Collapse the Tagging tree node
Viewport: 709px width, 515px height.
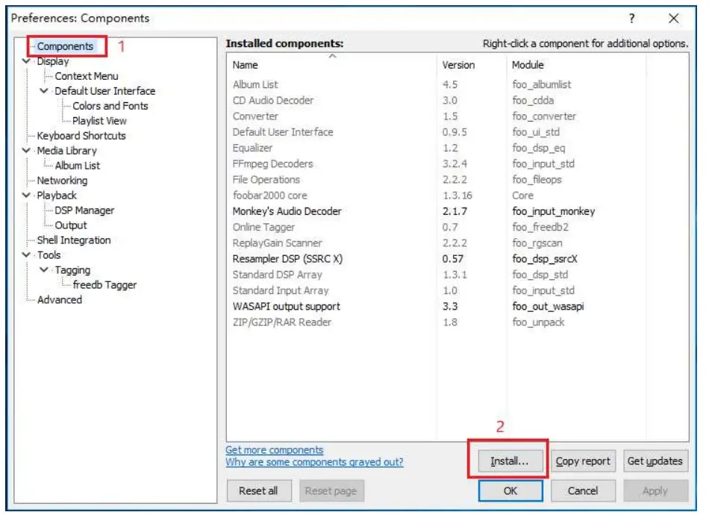click(44, 270)
